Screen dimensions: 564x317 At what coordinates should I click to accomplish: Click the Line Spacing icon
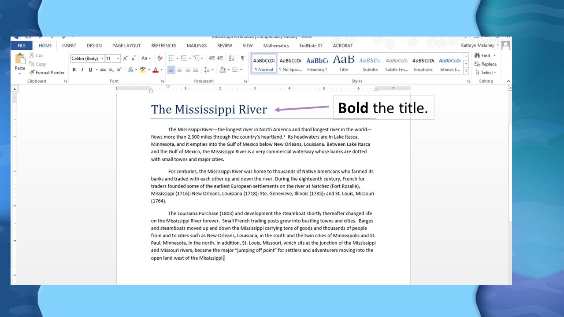tap(207, 70)
